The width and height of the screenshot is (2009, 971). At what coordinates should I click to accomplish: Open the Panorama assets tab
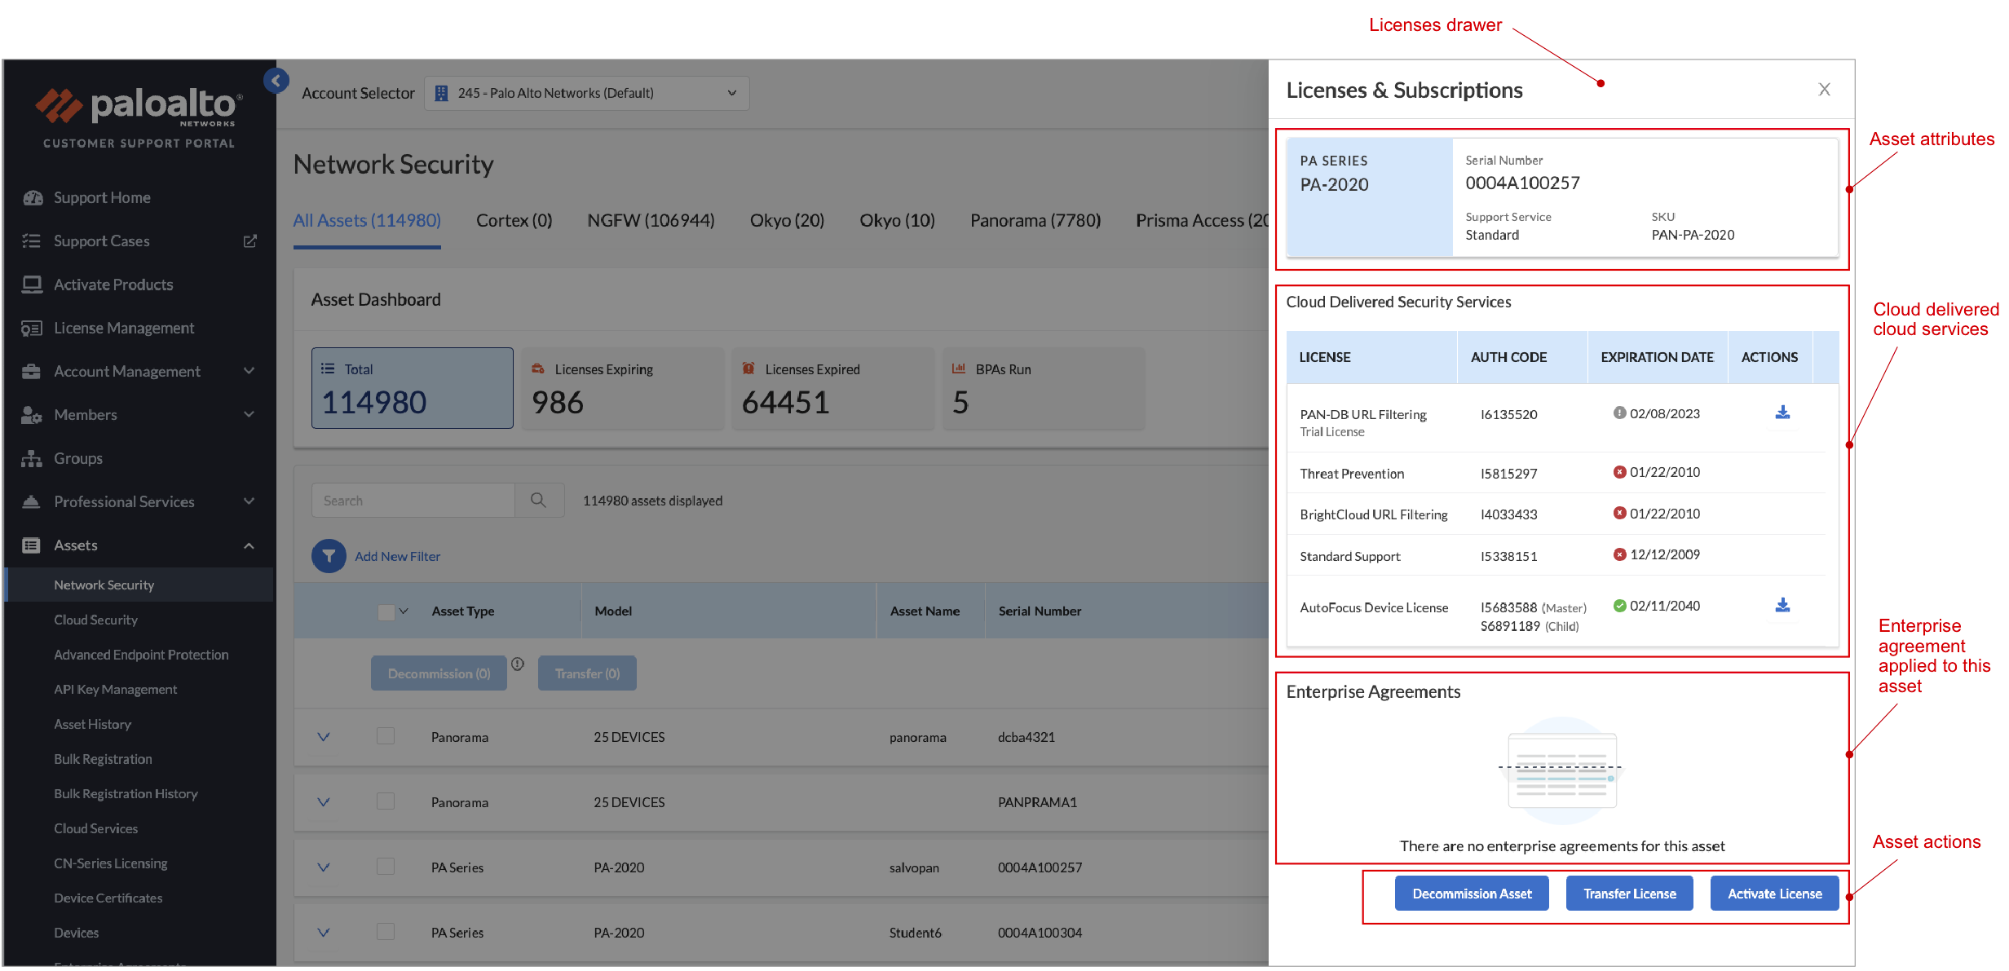pyautogui.click(x=1035, y=220)
